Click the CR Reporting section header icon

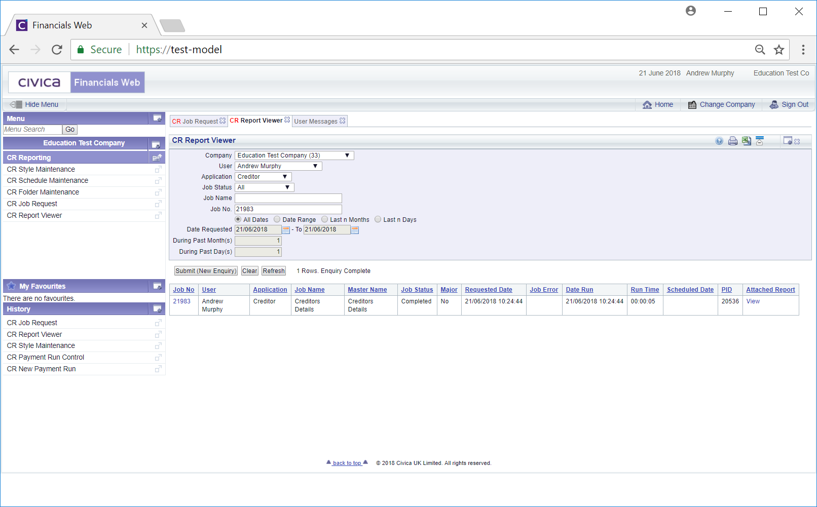coord(157,158)
